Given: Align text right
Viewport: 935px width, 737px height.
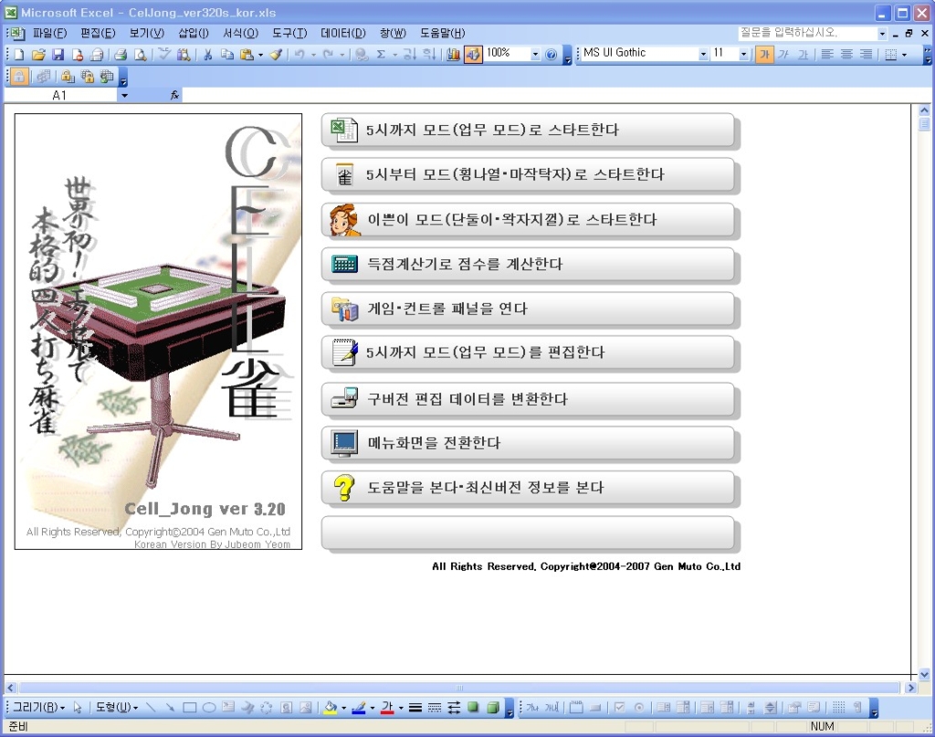Looking at the screenshot, I should point(866,54).
